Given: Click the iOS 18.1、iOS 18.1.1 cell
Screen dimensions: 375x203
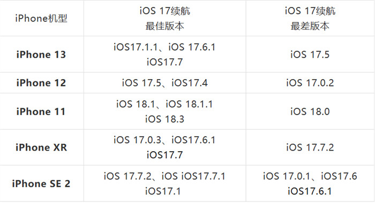Looking at the screenshot, I should click(165, 112).
